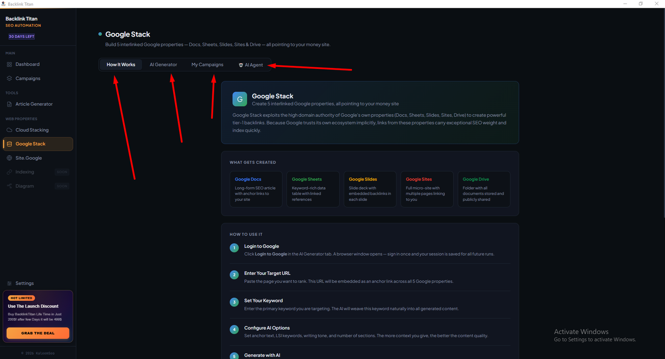665x359 pixels.
Task: Select the Google Drive card
Action: click(x=484, y=189)
